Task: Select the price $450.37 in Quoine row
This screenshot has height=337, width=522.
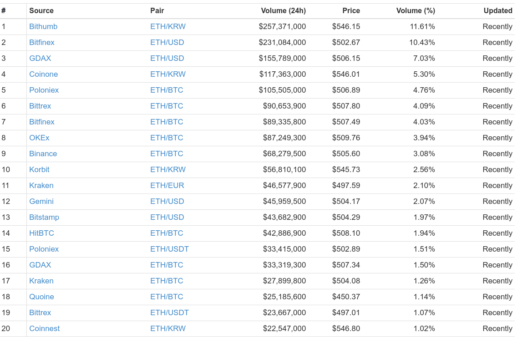Action: pos(346,297)
